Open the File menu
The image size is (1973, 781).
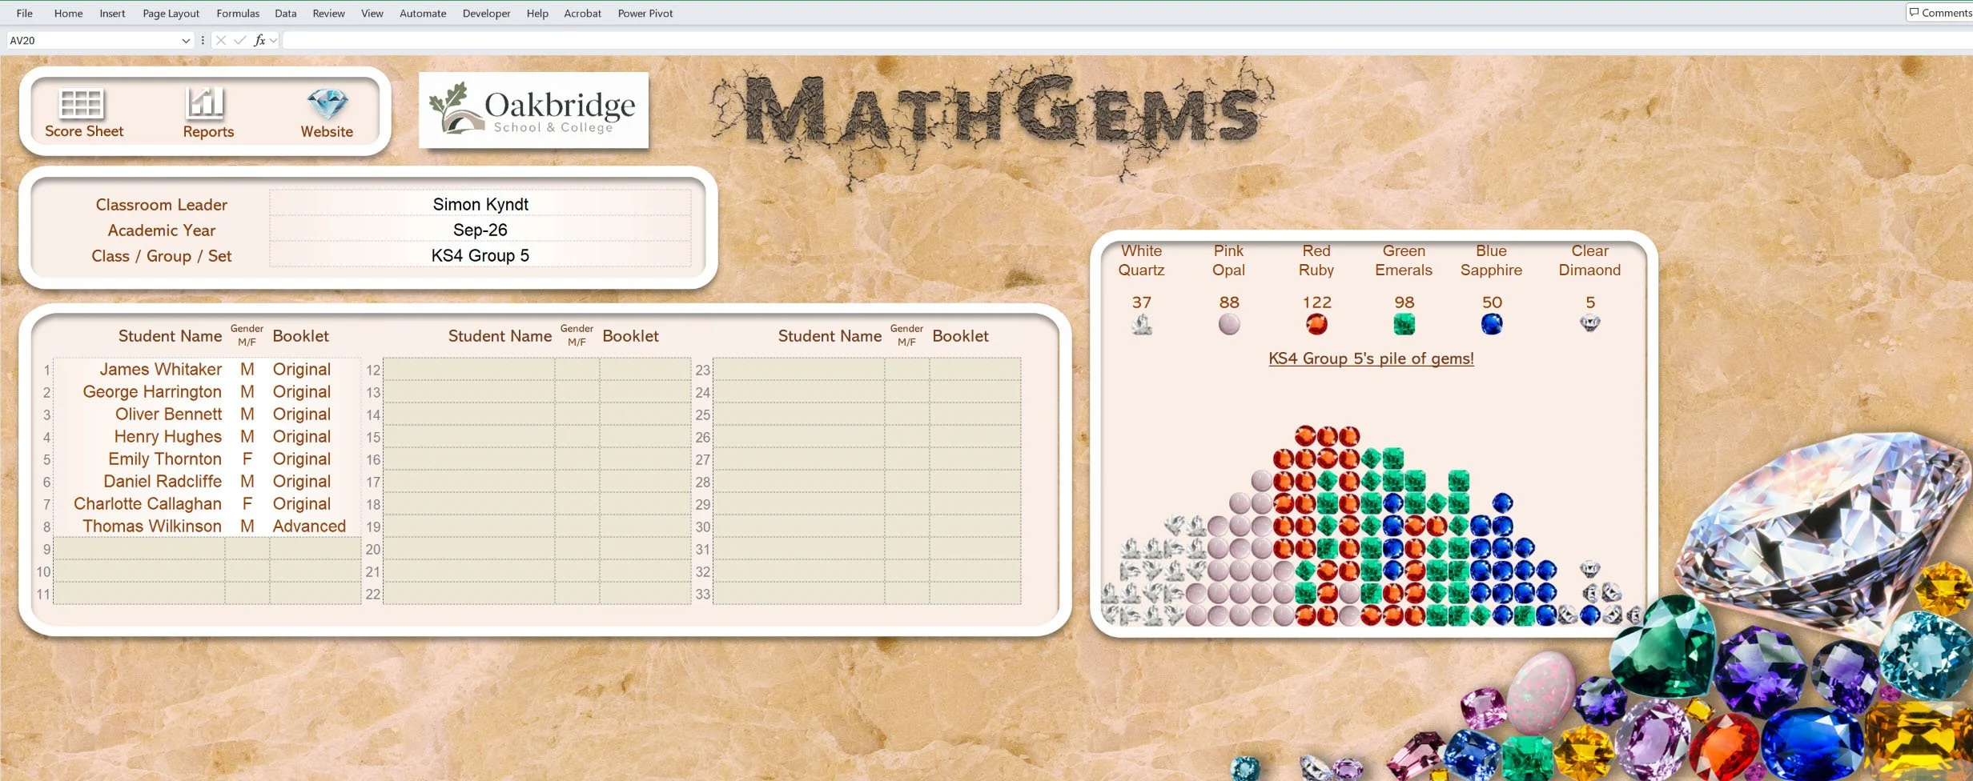pyautogui.click(x=25, y=13)
